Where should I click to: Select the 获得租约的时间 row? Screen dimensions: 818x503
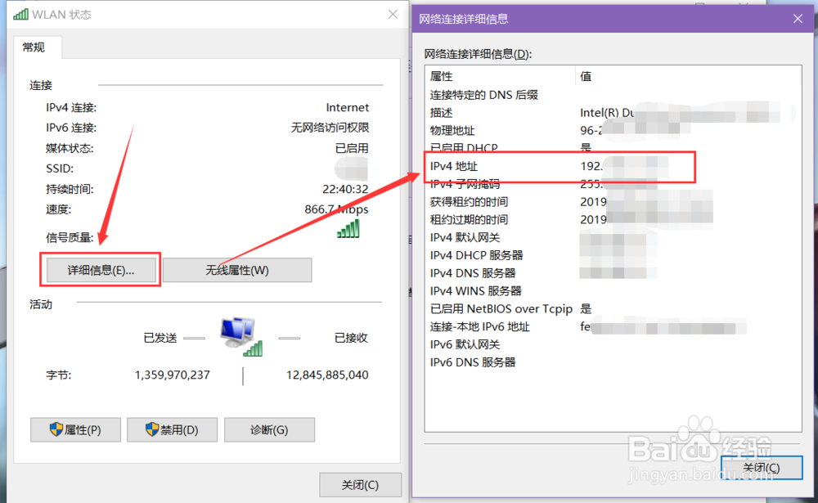pyautogui.click(x=613, y=201)
